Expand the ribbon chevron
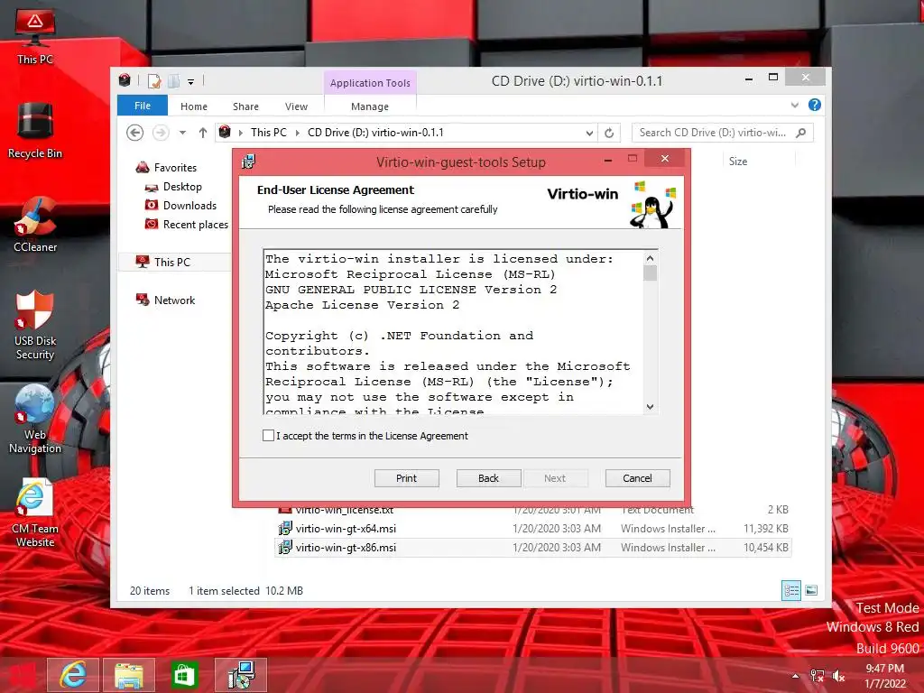Screen dimensions: 924x693 [x=794, y=105]
